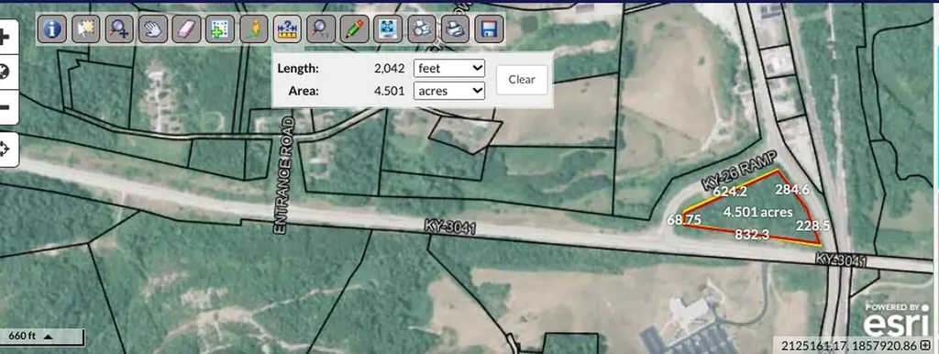The width and height of the screenshot is (939, 354).
Task: Open the area units dropdown showing acres
Action: [x=449, y=91]
